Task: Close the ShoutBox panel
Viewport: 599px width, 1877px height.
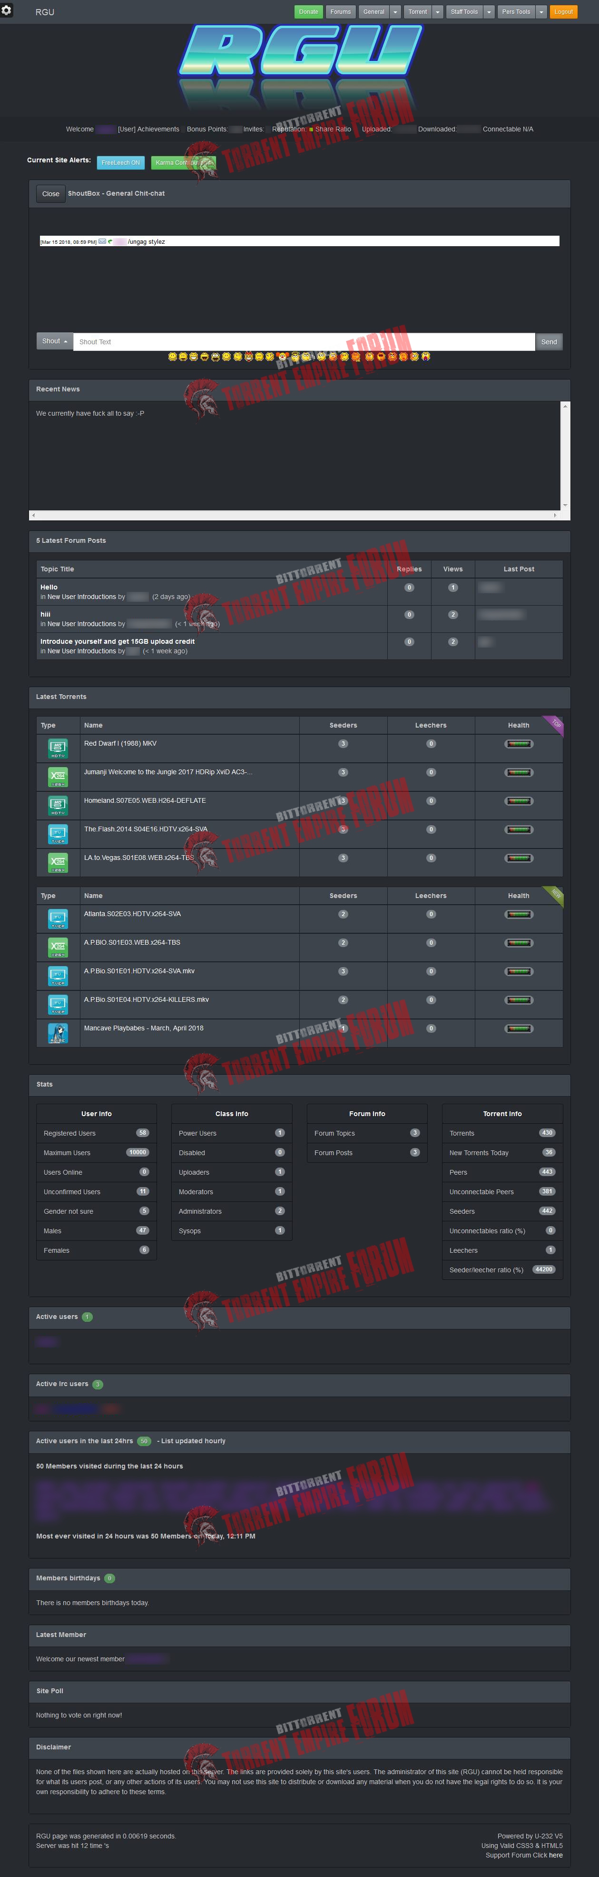Action: [x=50, y=194]
